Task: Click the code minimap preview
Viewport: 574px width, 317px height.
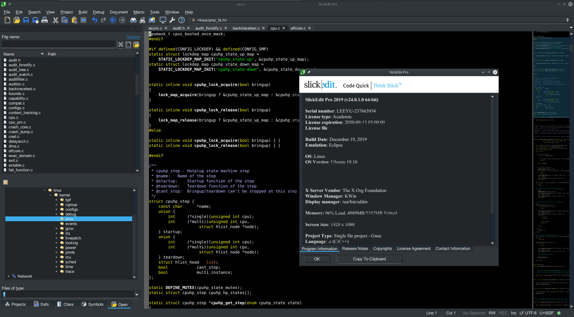Action: 551,170
